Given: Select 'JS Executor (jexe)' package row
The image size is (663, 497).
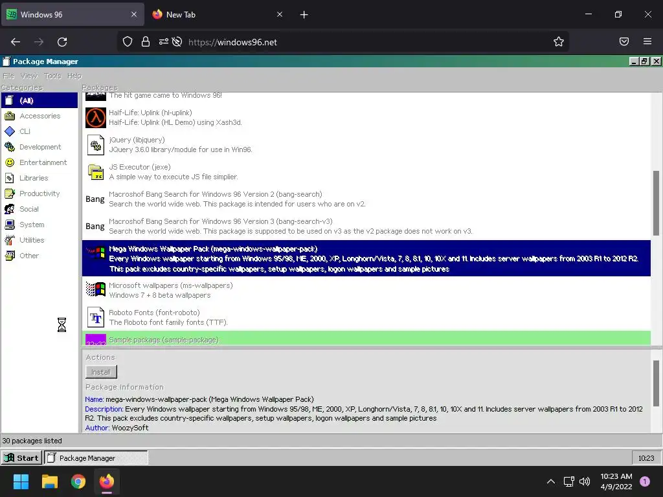Looking at the screenshot, I should coord(366,171).
